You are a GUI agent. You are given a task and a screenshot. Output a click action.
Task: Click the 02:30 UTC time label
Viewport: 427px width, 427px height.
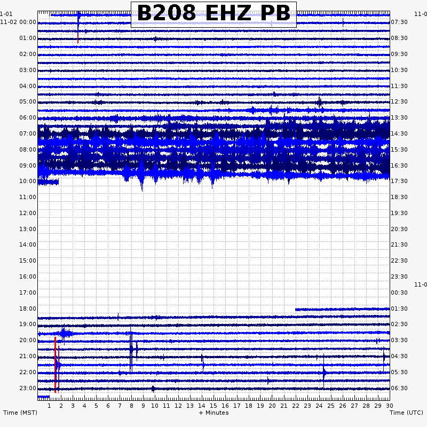coord(399,324)
